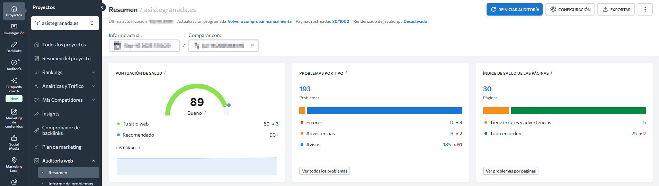The width and height of the screenshot is (659, 186).
Task: Select Insights in the sidebar menu
Action: (x=51, y=114)
